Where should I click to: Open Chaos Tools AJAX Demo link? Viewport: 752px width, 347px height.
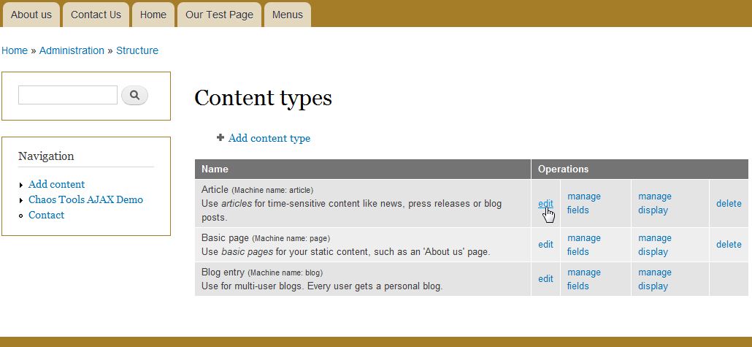point(85,199)
